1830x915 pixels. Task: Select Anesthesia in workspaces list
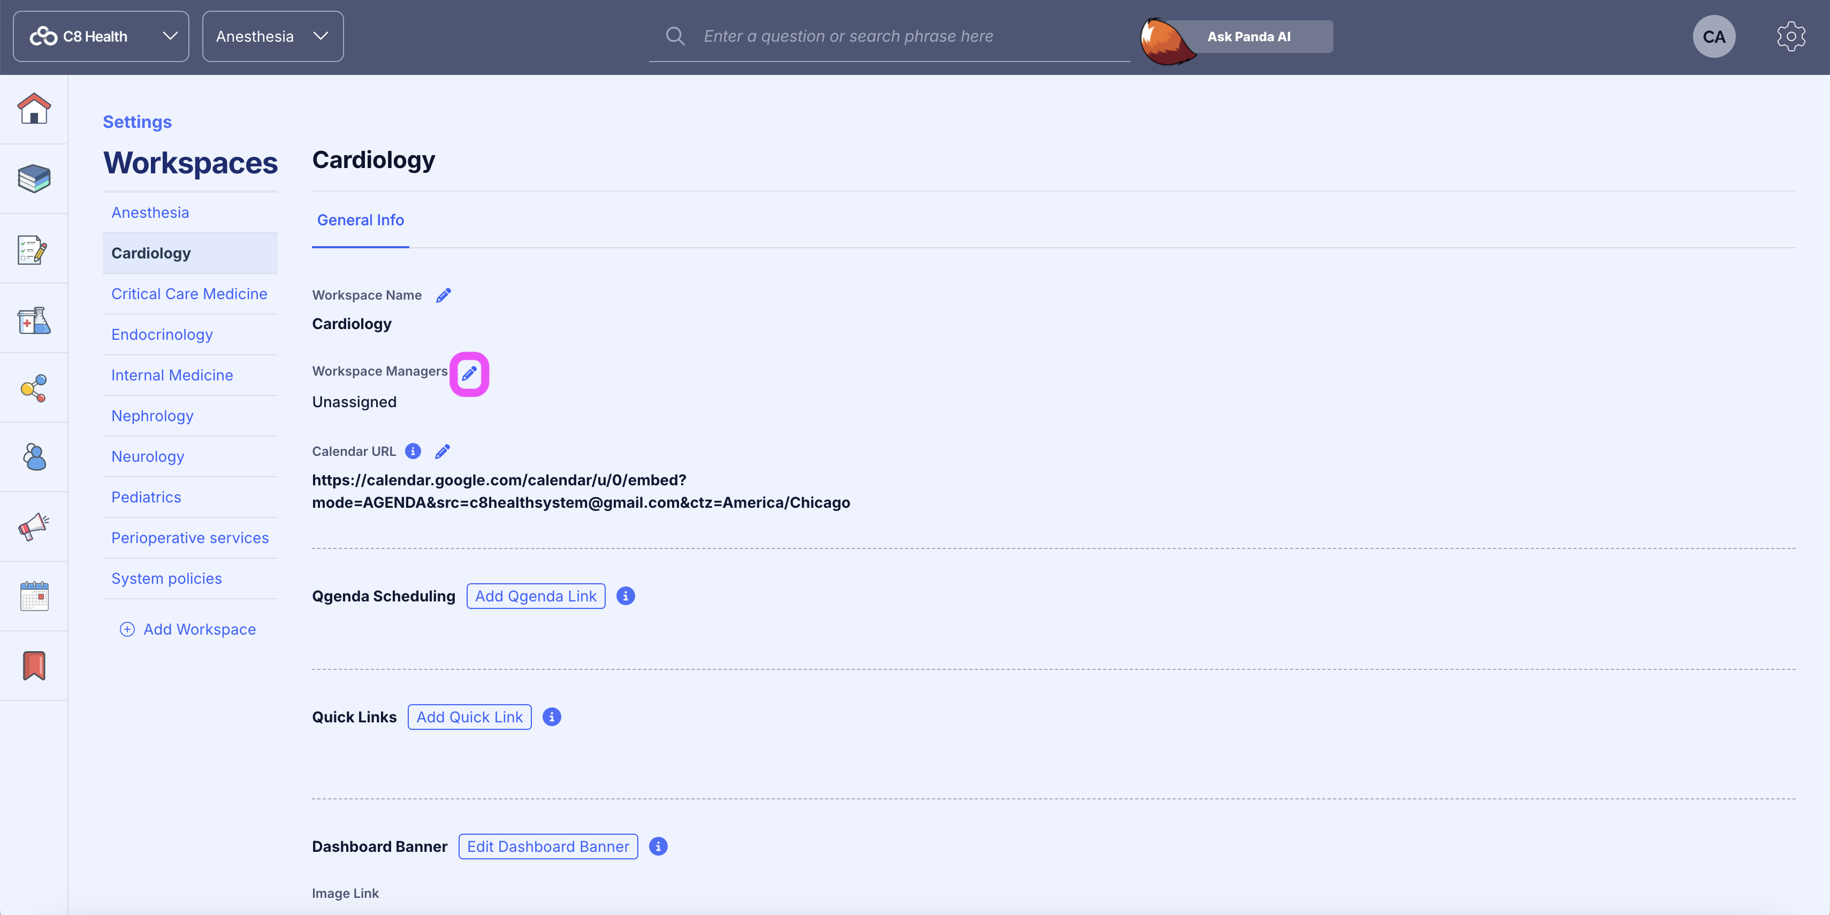pos(189,212)
